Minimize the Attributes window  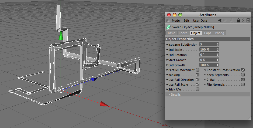click(x=174, y=15)
